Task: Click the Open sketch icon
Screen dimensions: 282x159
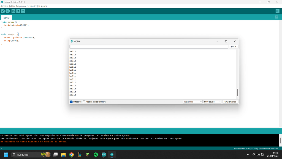Action: (18, 11)
